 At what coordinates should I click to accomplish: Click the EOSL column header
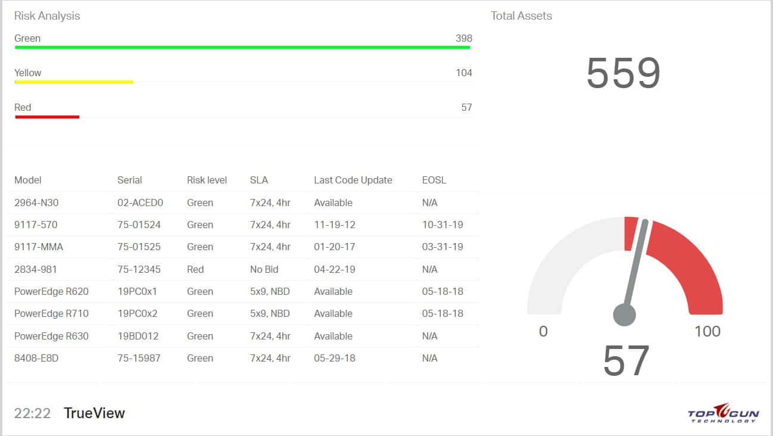tap(434, 180)
